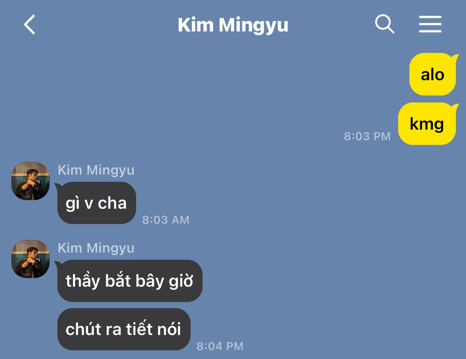Screen dimensions: 466x359
Task: Click the 8:03 PM timestamp near 'kmg'
Action: [367, 136]
